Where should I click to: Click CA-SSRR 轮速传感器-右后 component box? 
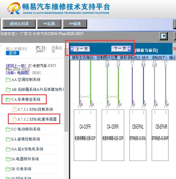click(113, 135)
